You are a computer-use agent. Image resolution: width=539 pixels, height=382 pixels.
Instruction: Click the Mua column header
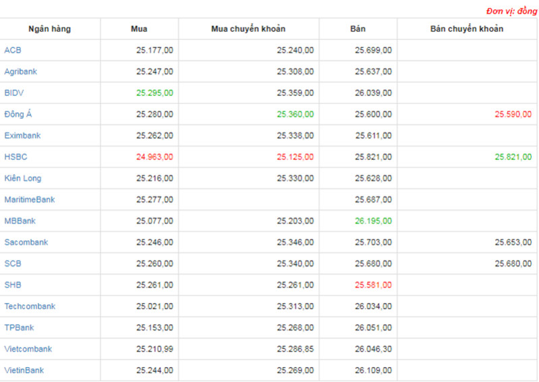click(139, 29)
